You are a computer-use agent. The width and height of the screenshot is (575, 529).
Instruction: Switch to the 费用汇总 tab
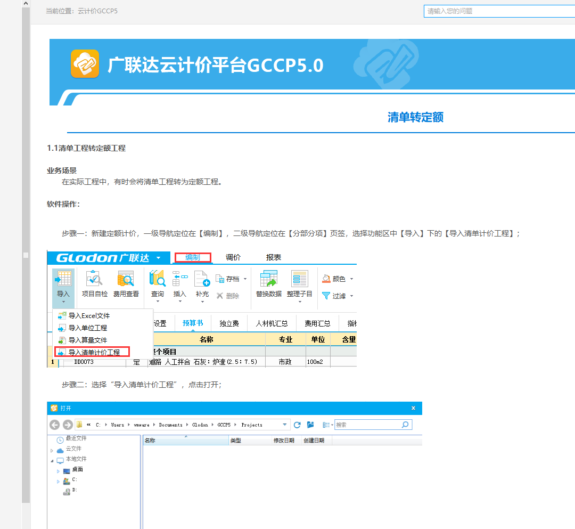pos(317,323)
